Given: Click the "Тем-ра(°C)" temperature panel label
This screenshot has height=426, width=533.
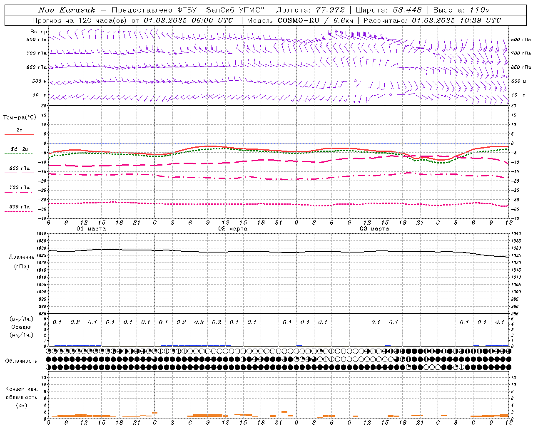Looking at the screenshot, I should point(20,118).
